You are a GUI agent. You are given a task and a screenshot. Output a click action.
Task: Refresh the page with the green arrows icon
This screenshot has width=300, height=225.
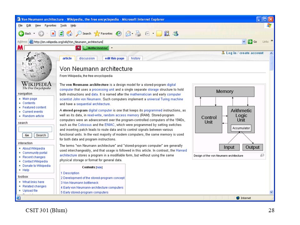point(61,34)
